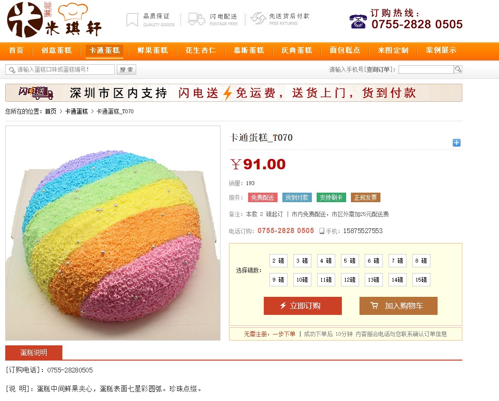Select the 2 磅 weight option
The height and width of the screenshot is (401, 499).
click(x=279, y=261)
